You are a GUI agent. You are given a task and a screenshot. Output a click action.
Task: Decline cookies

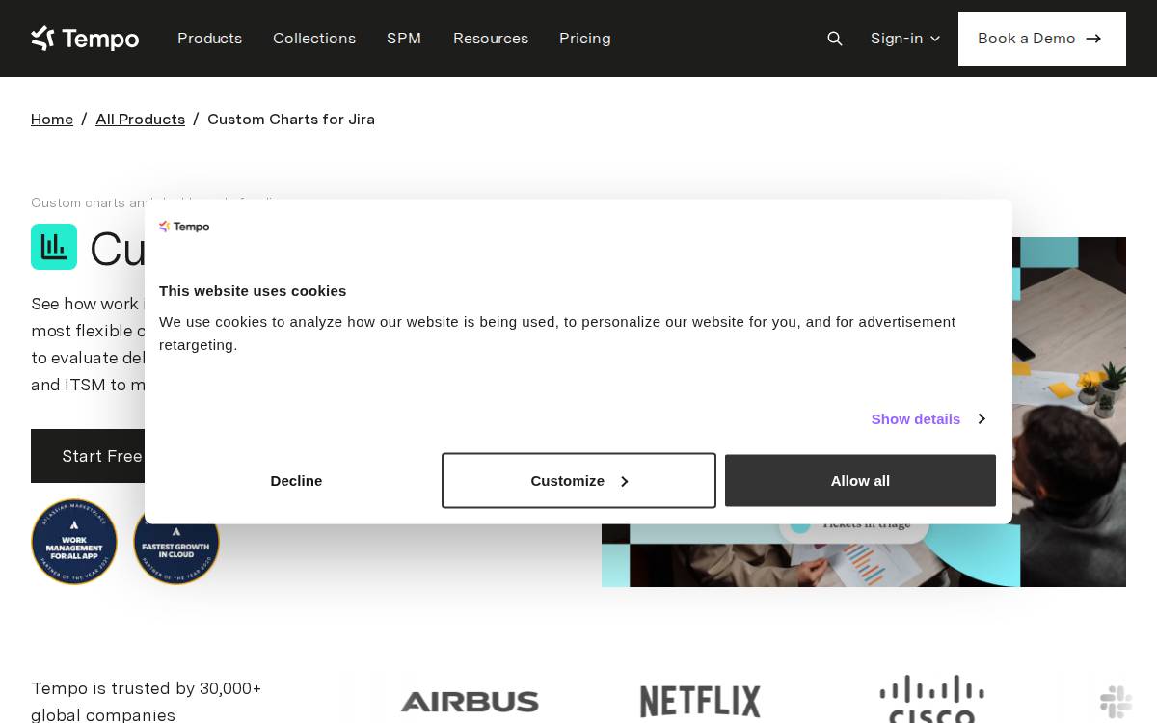tap(296, 481)
